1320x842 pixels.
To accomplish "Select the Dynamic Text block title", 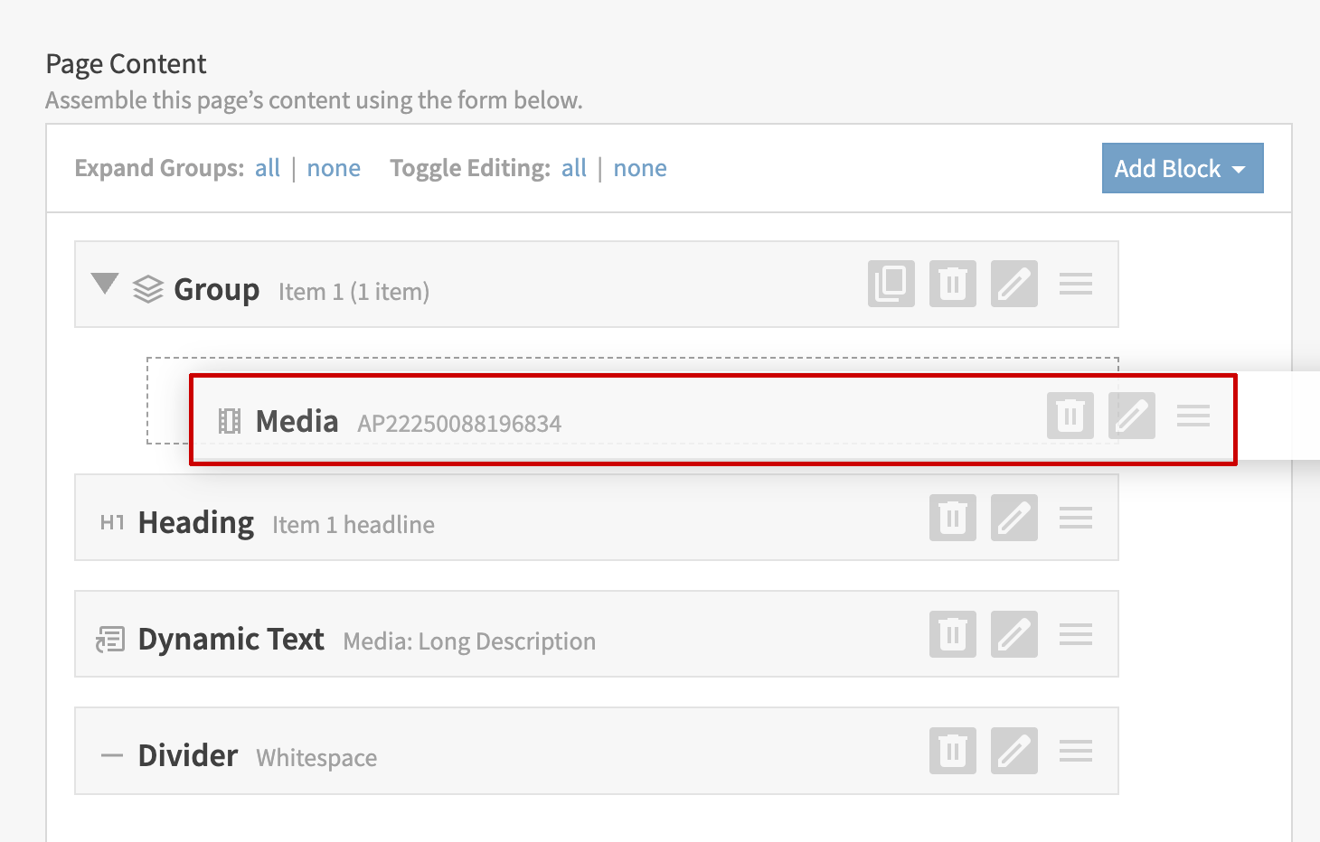I will tap(231, 640).
